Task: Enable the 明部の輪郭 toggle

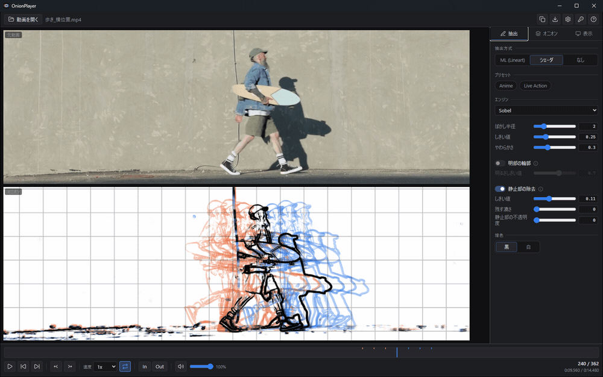Action: [x=500, y=163]
